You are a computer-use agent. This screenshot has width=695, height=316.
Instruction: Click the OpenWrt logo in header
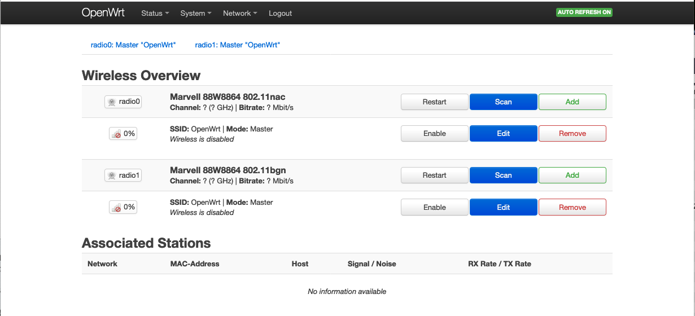coord(103,13)
